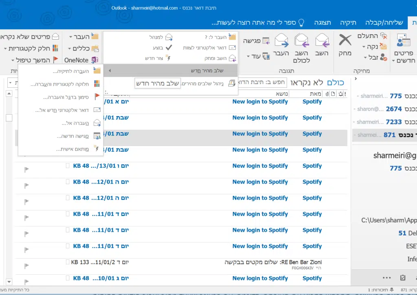Filter the list by לא נקראו (Unread)
Image resolution: width=417 pixels, height=295 pixels.
pos(307,82)
